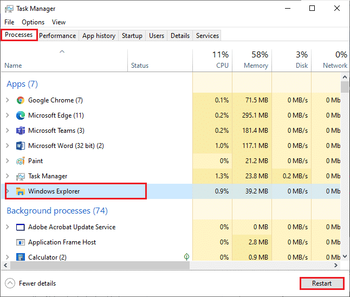Image resolution: width=350 pixels, height=297 pixels.
Task: Click the Google Chrome app icon
Action: [21, 100]
